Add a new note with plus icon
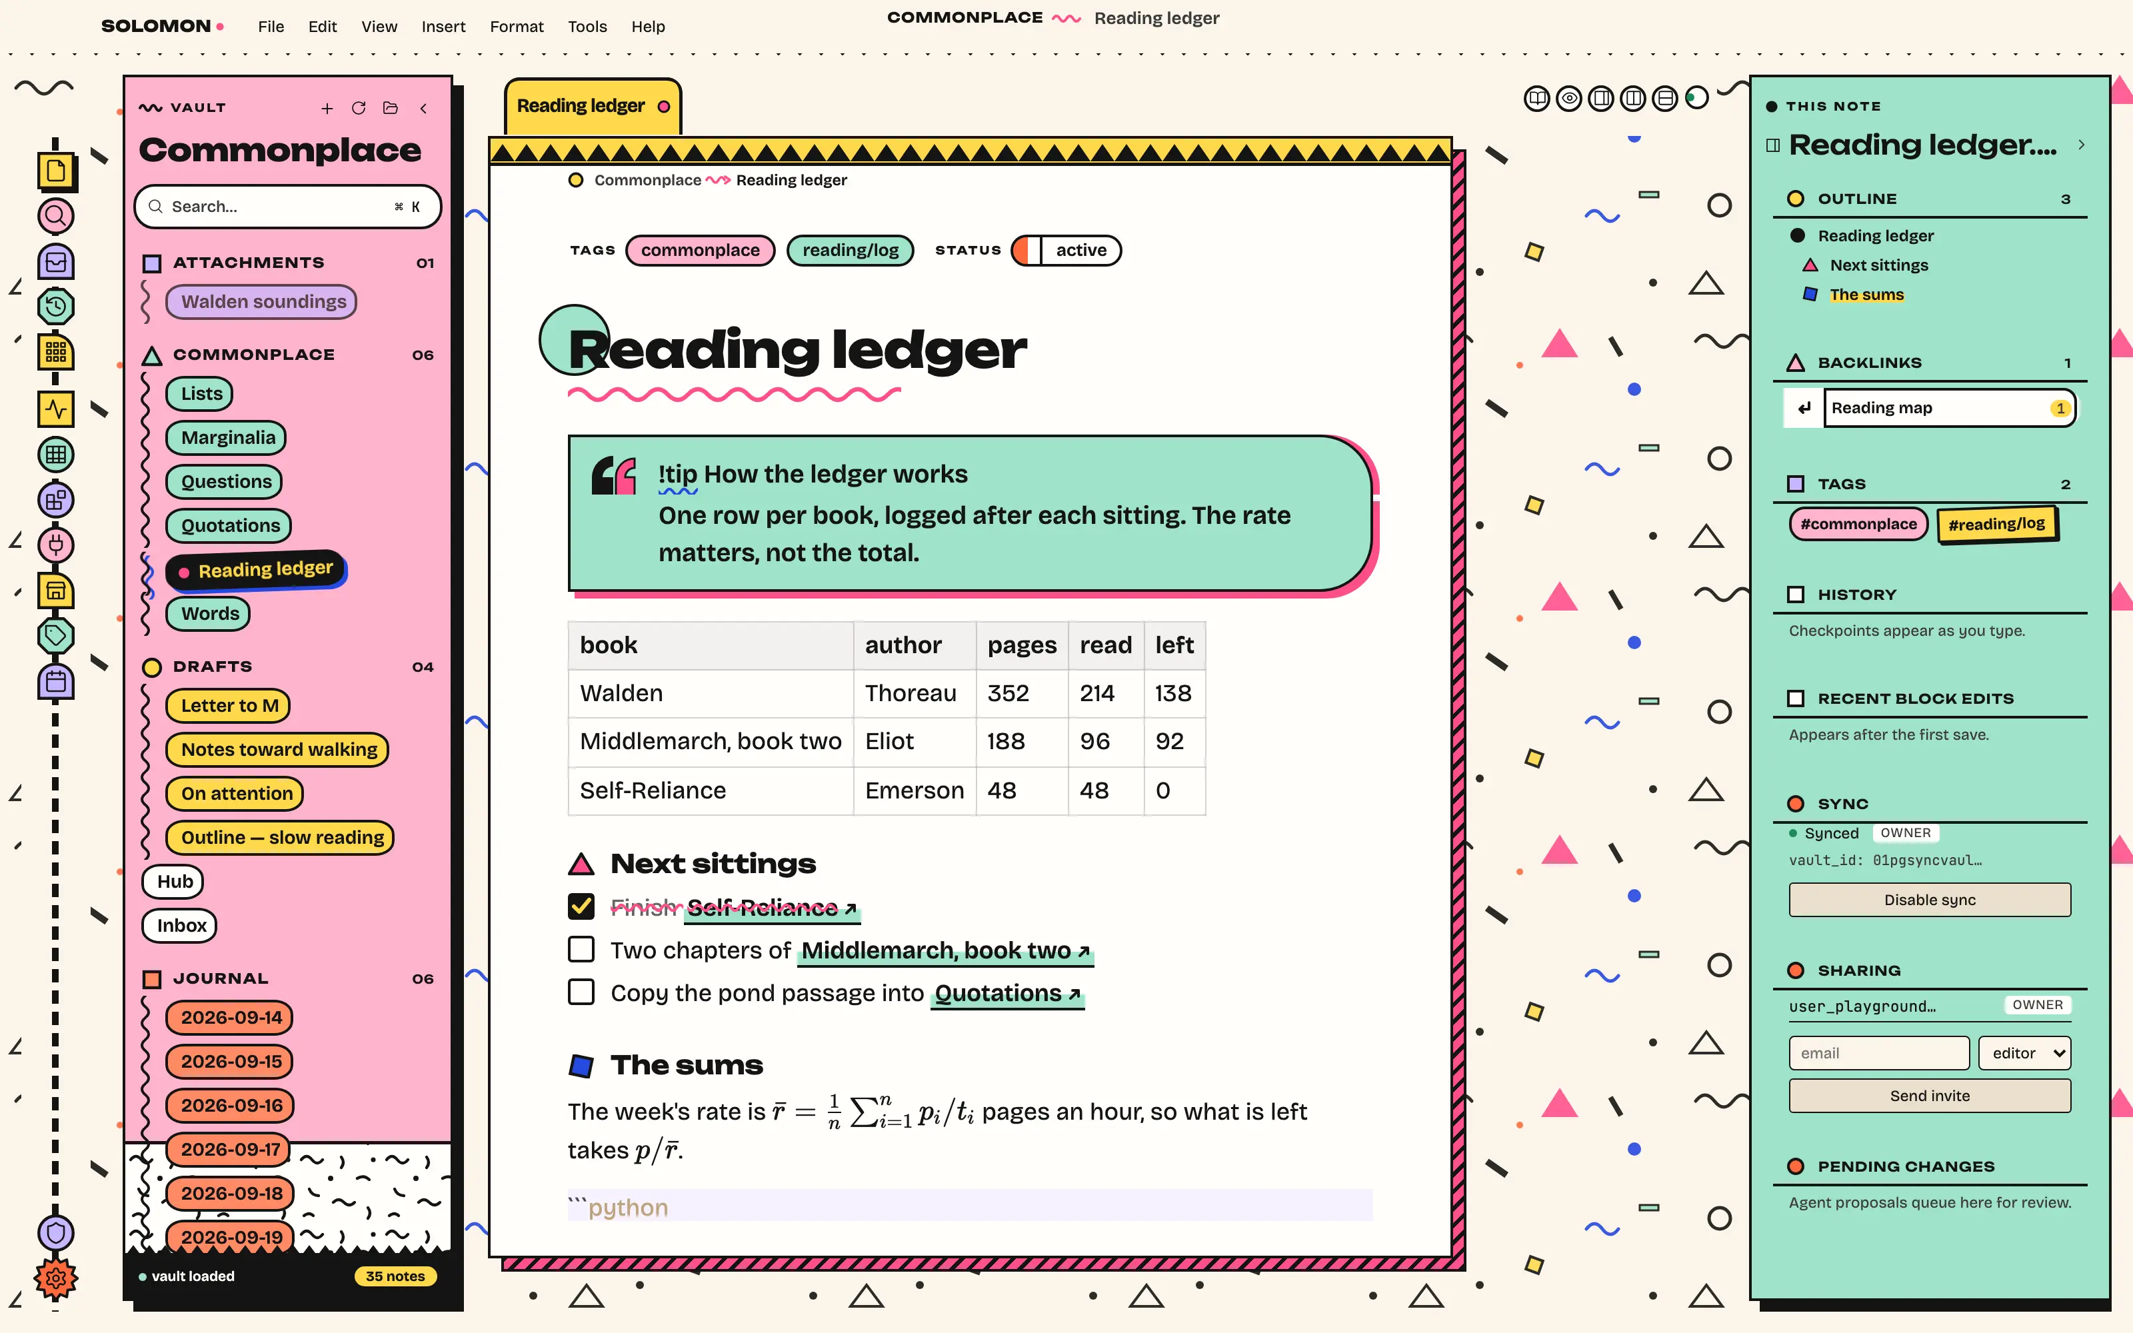The width and height of the screenshot is (2133, 1333). coord(327,107)
